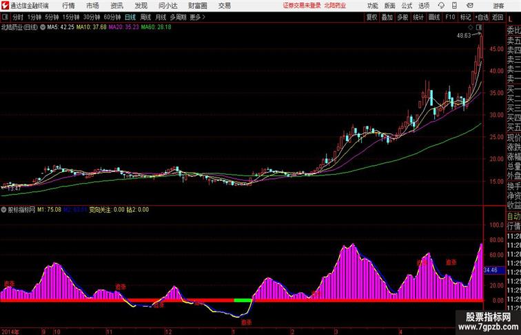This screenshot has width=521, height=335.
Task: Switch to 60分钟 period
Action: coord(112,17)
